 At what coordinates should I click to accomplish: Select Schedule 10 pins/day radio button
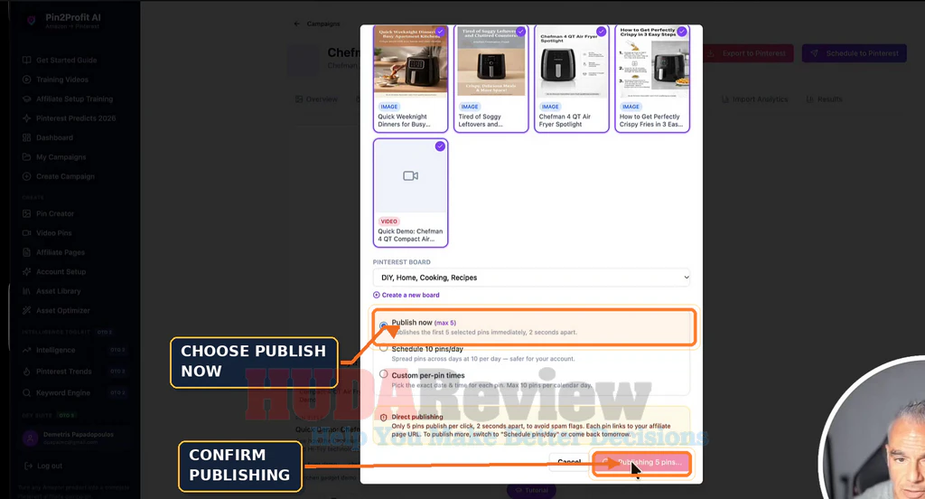383,349
